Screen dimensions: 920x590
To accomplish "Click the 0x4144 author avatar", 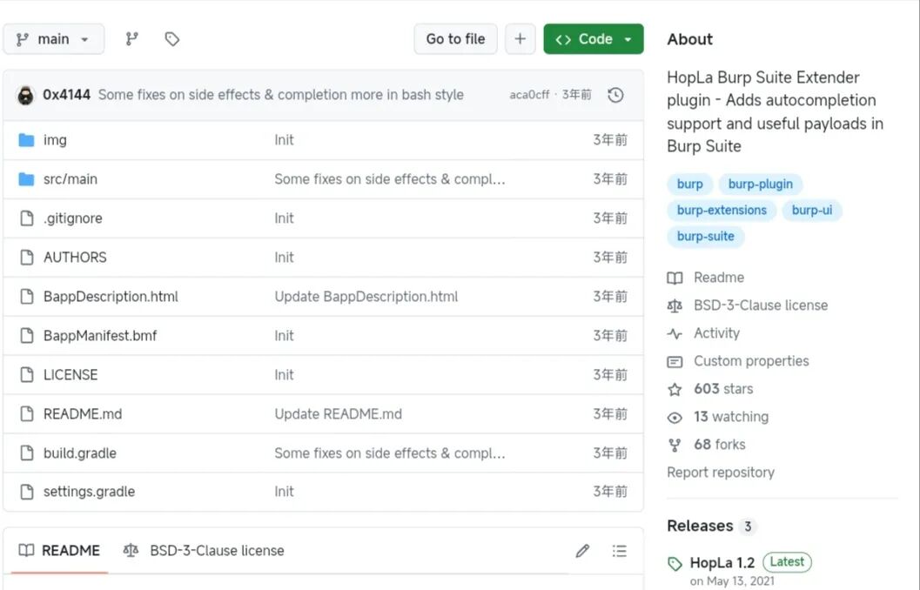I will (25, 95).
